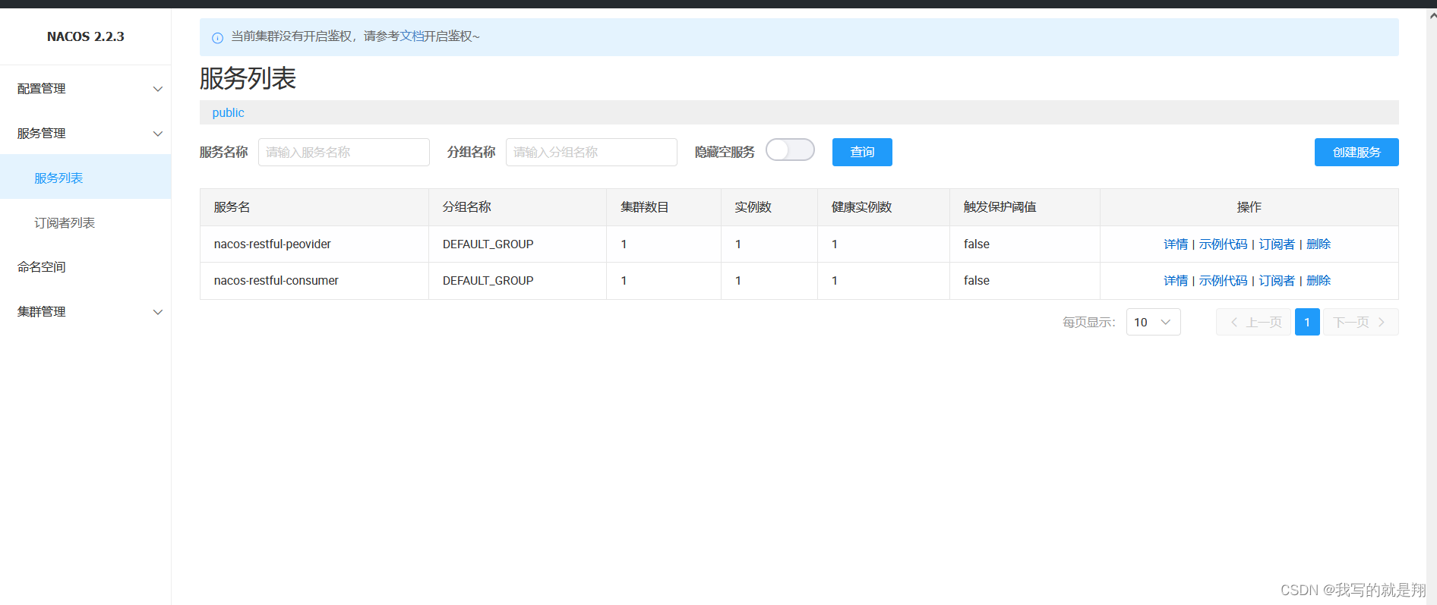Click the 下一页 pagination button
This screenshot has width=1437, height=605.
click(1361, 322)
